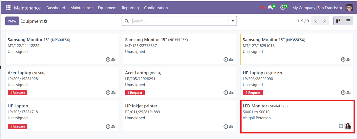Switch to kanban view
This screenshot has width=357, height=139.
[338, 21]
